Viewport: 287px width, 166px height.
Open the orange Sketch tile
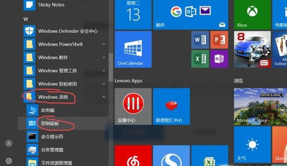pos(280,145)
